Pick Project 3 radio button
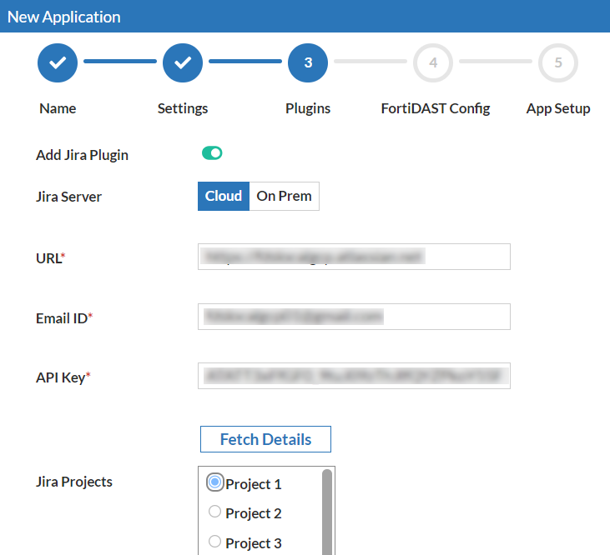This screenshot has height=555, width=610. click(x=214, y=541)
